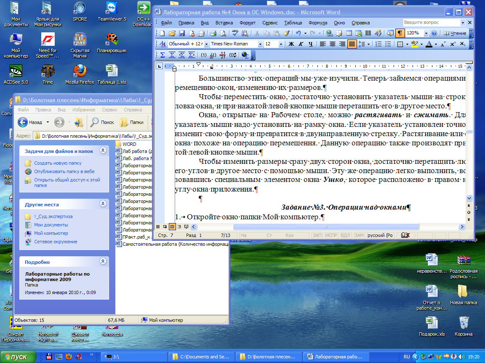Create a new blank Word document
The image size is (485, 363).
(163, 33)
